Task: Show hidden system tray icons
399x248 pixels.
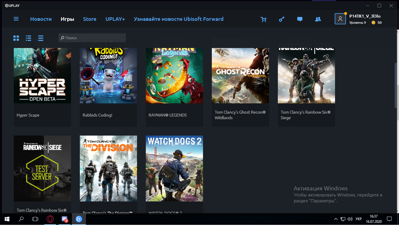Action: click(336, 219)
